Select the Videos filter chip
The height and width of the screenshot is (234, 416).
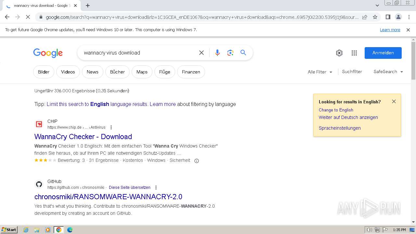pyautogui.click(x=68, y=72)
